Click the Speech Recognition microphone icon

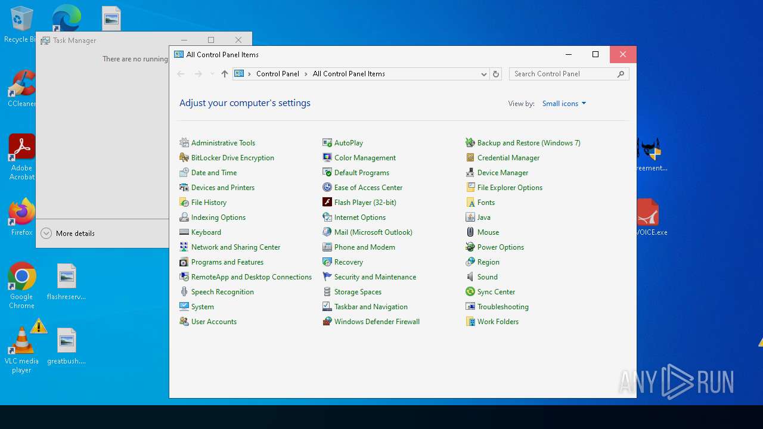(184, 292)
